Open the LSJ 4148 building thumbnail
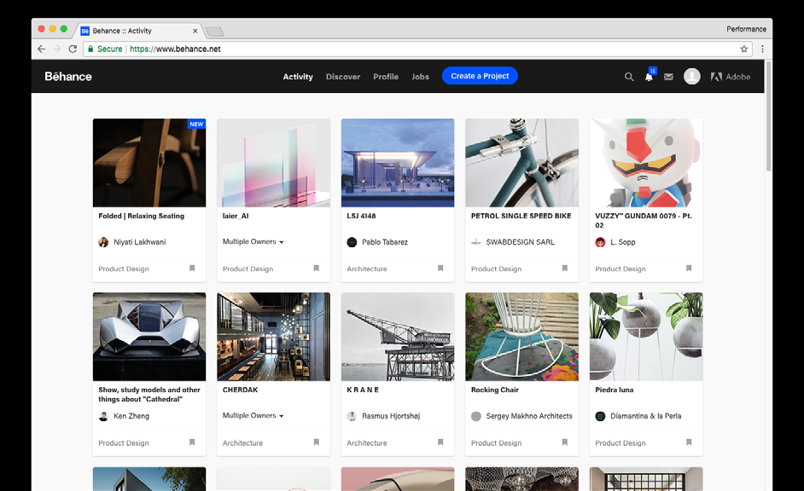804x491 pixels. click(398, 163)
